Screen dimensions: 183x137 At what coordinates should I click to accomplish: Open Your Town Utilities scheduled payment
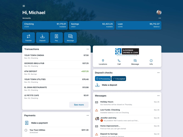[56, 131]
